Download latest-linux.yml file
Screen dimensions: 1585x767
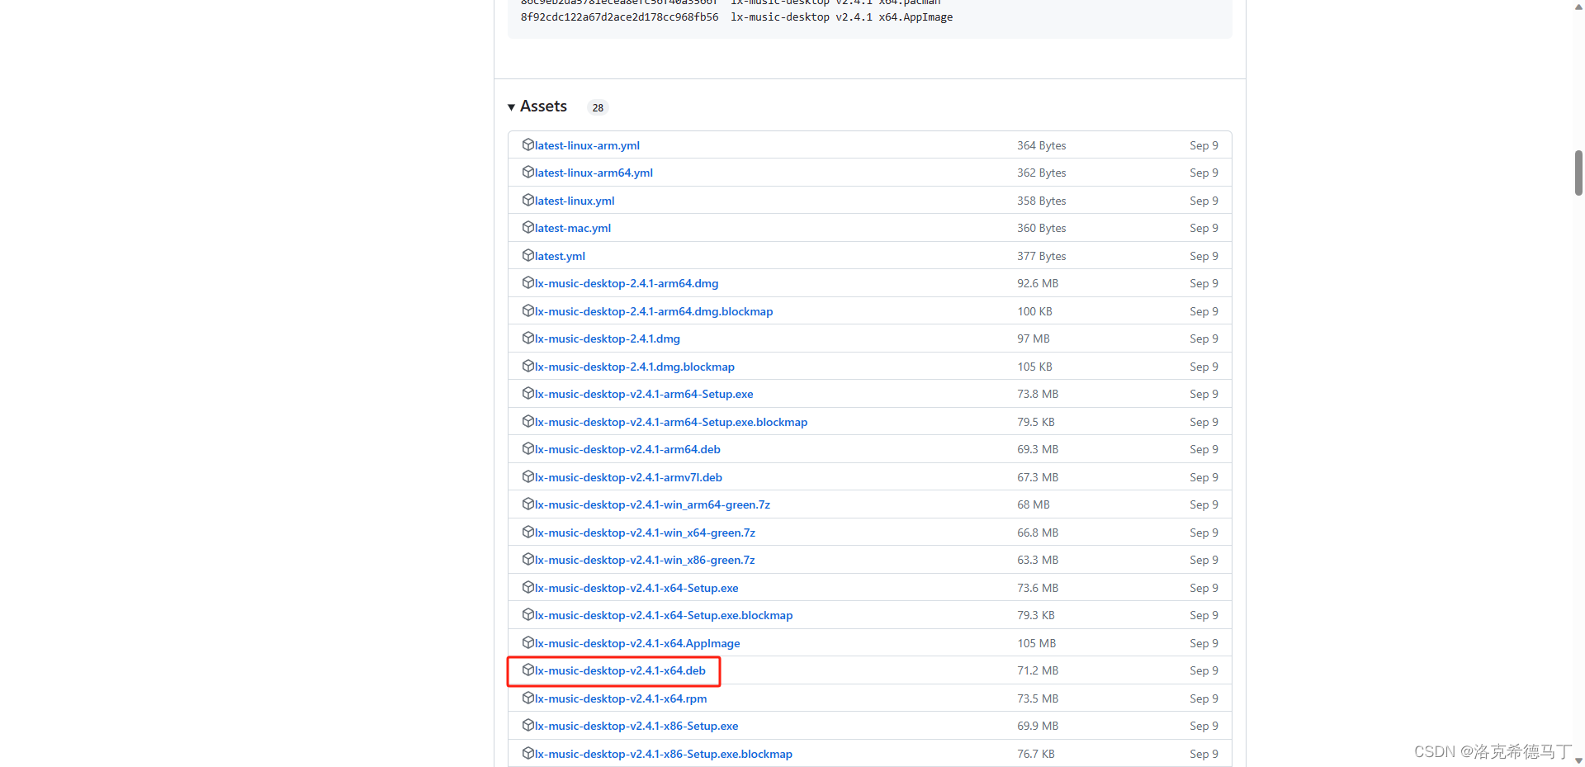575,201
